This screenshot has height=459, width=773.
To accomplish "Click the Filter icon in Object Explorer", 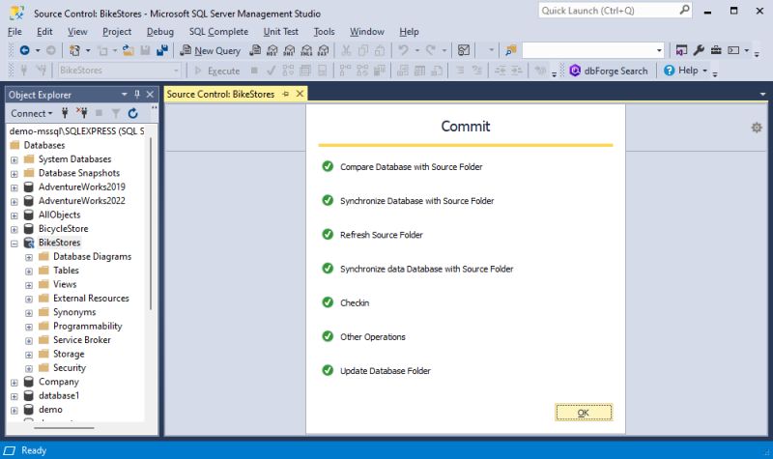I will coord(115,113).
